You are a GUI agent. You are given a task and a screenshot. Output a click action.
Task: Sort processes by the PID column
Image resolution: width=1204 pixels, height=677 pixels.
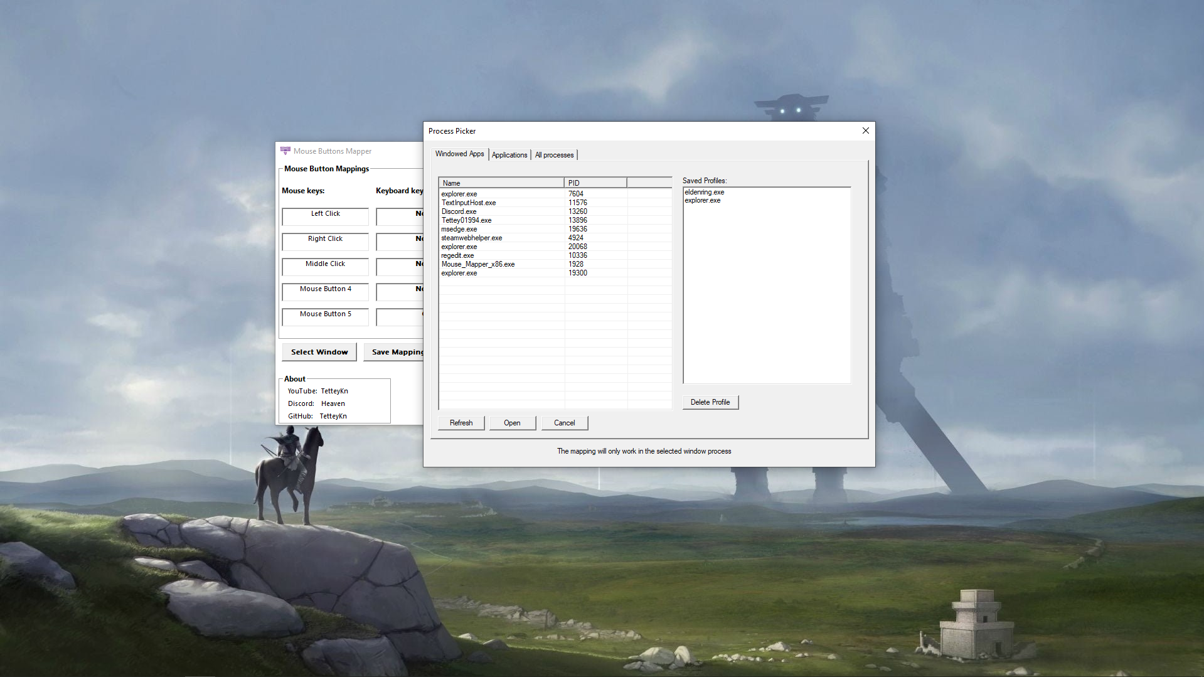(x=574, y=183)
